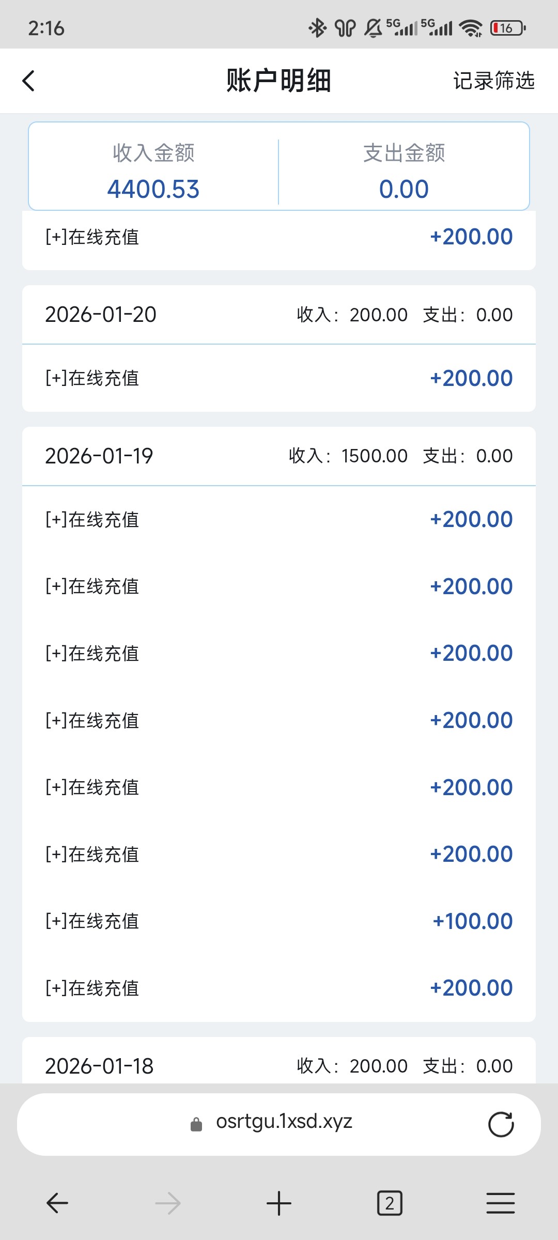Image resolution: width=558 pixels, height=1240 pixels.
Task: Open the browser hamburger menu
Action: pos(500,1203)
